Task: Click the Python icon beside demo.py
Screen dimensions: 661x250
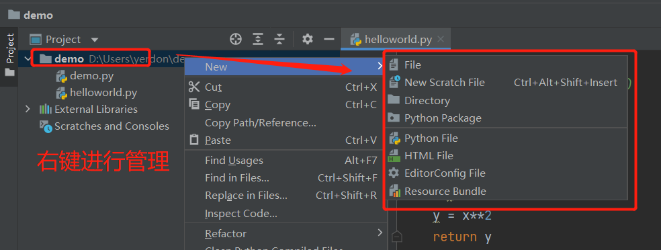Action: (62, 77)
